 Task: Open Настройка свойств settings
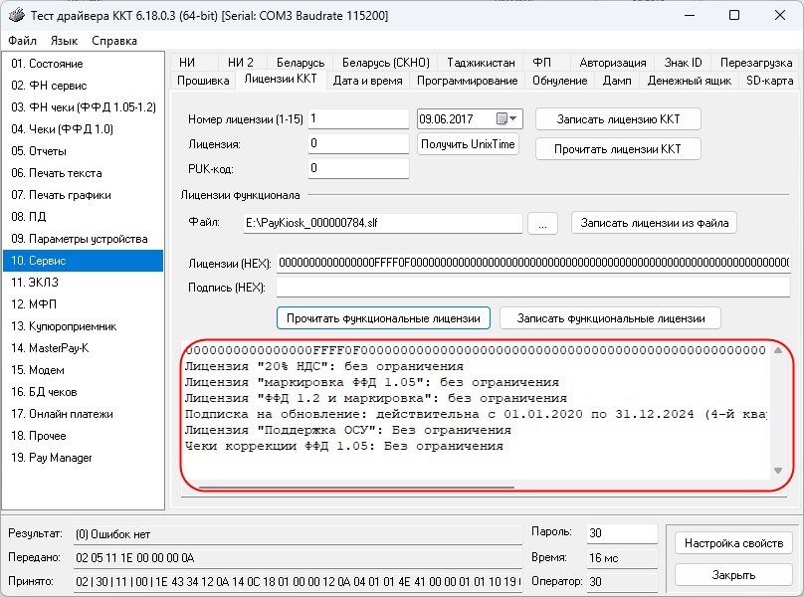pyautogui.click(x=733, y=543)
